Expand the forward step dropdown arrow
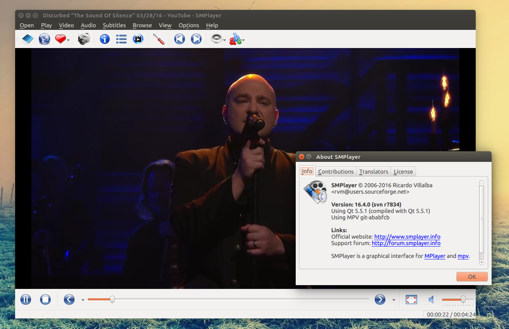 point(394,300)
